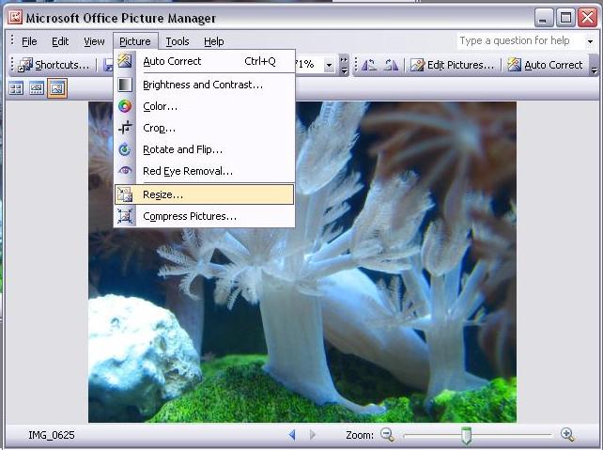Click the Shortcuts icon on toolbar
This screenshot has width=603, height=450.
25,65
